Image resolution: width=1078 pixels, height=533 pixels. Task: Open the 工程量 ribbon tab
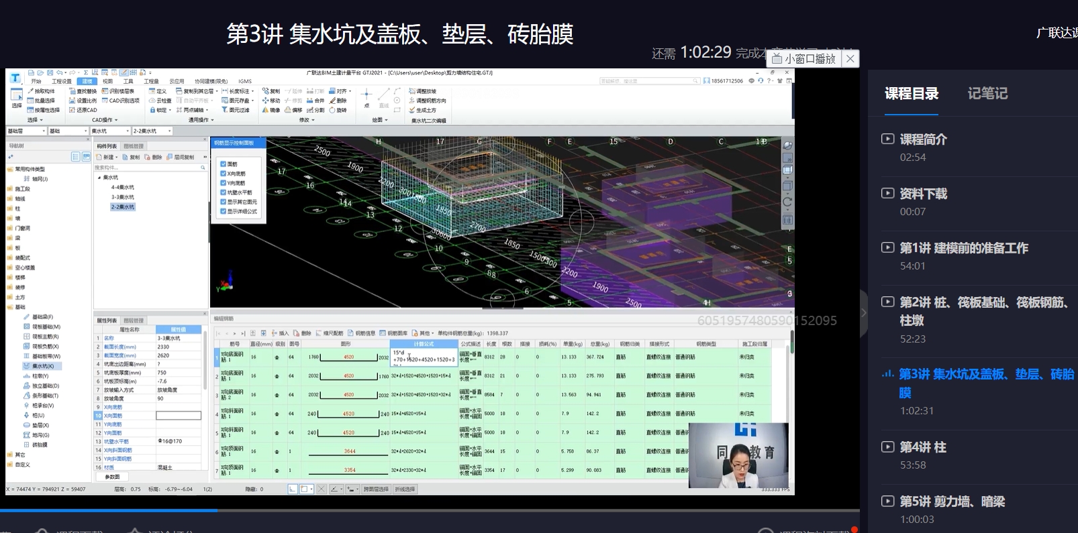[151, 81]
